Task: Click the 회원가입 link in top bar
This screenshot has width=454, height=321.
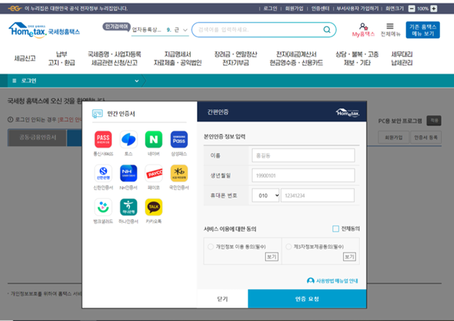Action: [x=294, y=9]
